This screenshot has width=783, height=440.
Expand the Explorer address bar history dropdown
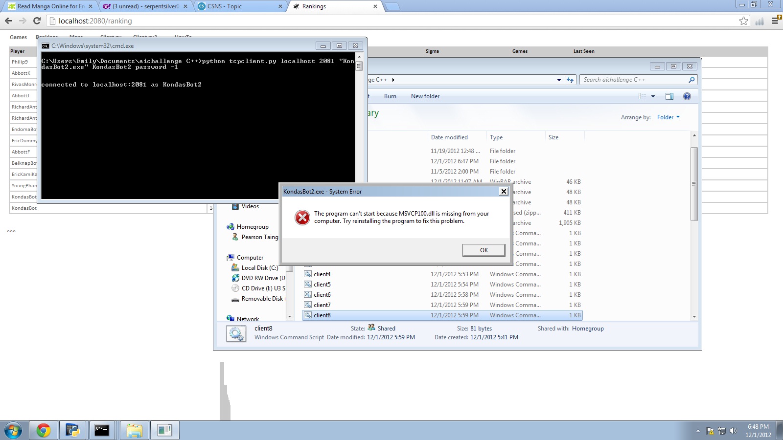559,80
